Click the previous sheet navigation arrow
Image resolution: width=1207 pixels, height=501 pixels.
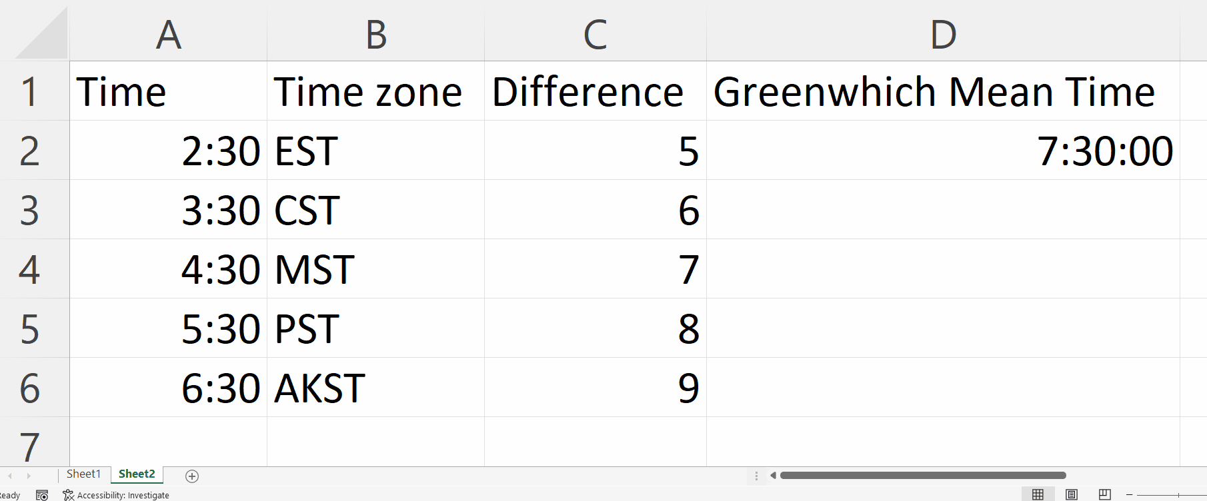[11, 474]
